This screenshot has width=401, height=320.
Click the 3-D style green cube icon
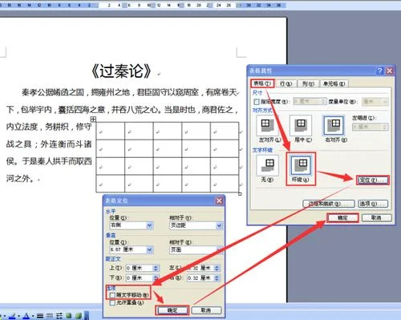point(78,316)
